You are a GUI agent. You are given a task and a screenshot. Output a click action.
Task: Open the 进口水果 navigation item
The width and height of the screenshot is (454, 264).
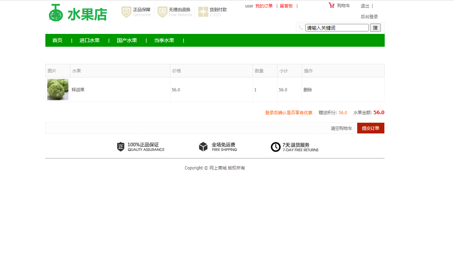(x=90, y=40)
